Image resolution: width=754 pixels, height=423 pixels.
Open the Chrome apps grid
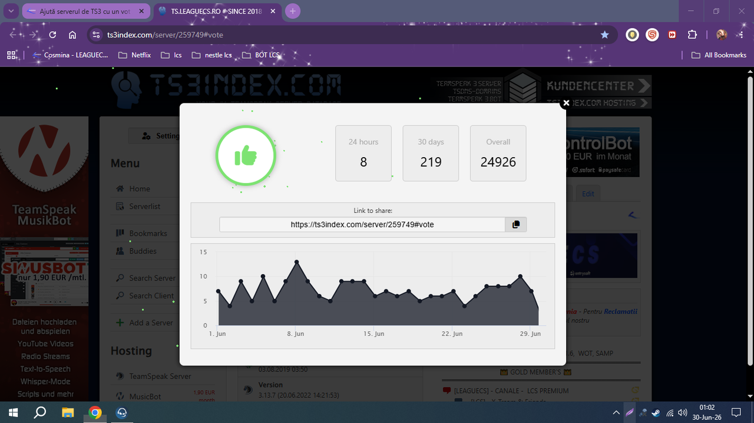point(11,55)
